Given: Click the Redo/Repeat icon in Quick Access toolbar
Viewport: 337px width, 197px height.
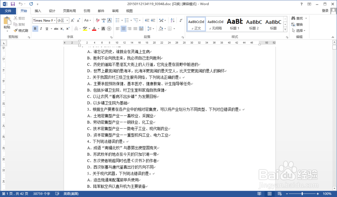Looking at the screenshot, I should click(x=31, y=4).
